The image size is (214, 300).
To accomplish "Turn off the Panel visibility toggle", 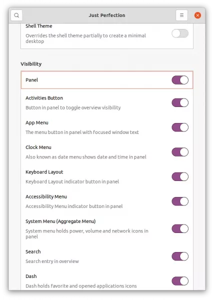I will pos(180,80).
